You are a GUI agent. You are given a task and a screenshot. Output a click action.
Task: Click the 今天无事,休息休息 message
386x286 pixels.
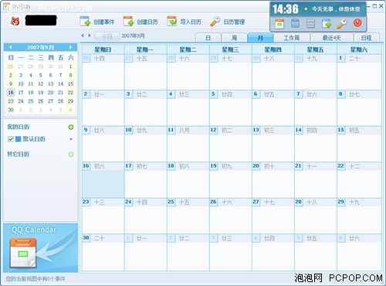click(336, 9)
